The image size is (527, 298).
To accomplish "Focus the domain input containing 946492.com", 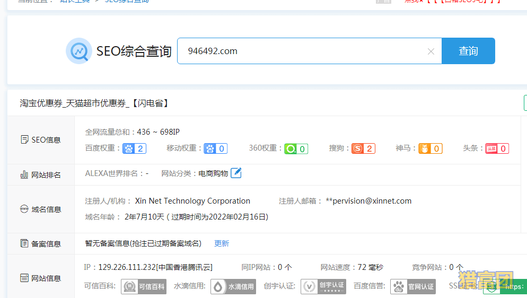I will 309,51.
